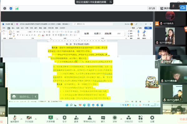The width and height of the screenshot is (187, 124).
Task: Open the 应用 apps icon
Action: coord(140,119)
